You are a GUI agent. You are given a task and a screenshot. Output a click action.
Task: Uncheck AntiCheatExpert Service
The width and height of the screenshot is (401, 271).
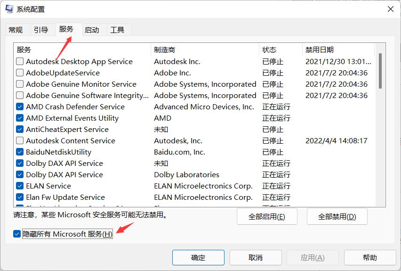pos(20,129)
